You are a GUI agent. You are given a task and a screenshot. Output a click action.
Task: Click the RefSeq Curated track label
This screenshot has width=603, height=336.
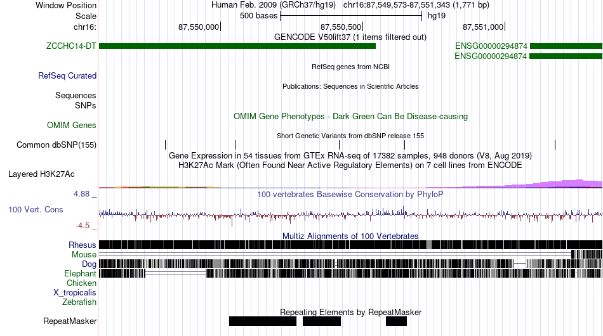67,75
